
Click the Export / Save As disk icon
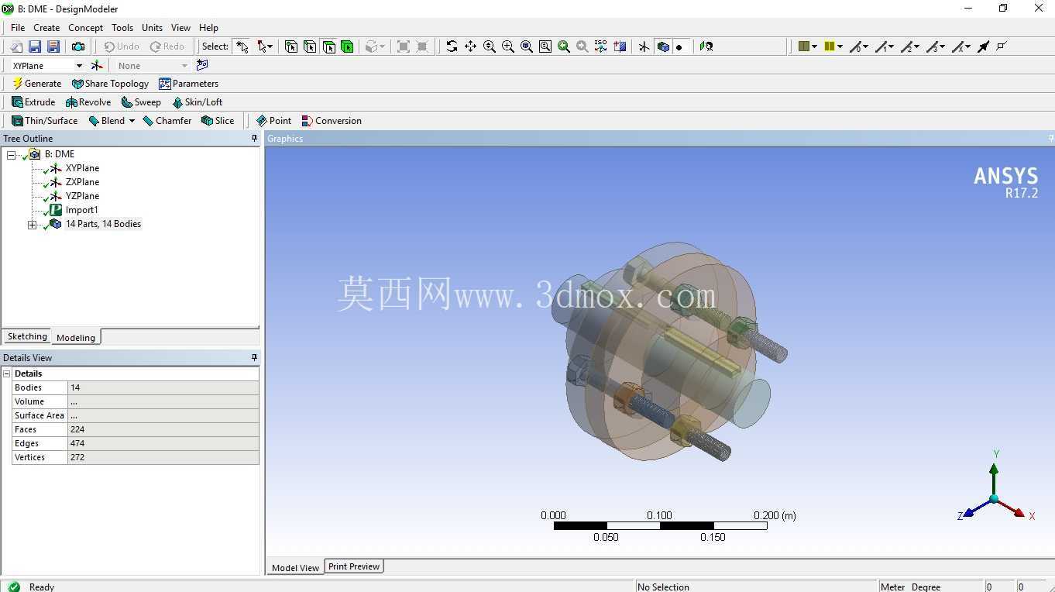coord(53,46)
